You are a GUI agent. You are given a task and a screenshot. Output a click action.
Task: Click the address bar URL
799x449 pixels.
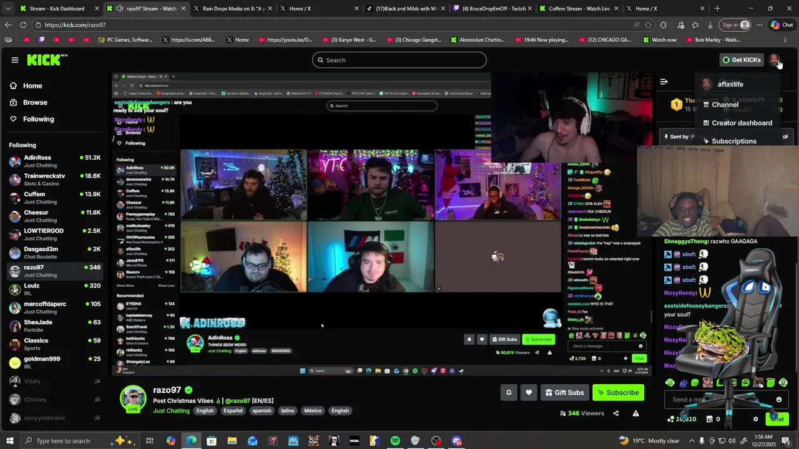[75, 25]
